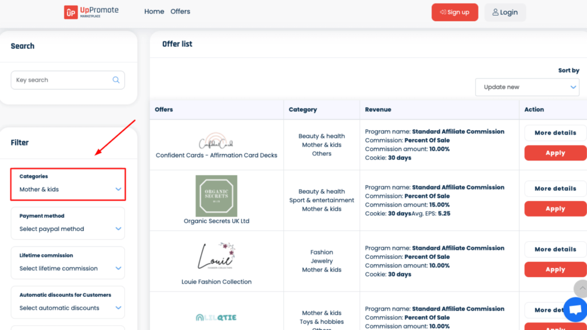Click the Jewelry category in Louie row

click(322, 261)
